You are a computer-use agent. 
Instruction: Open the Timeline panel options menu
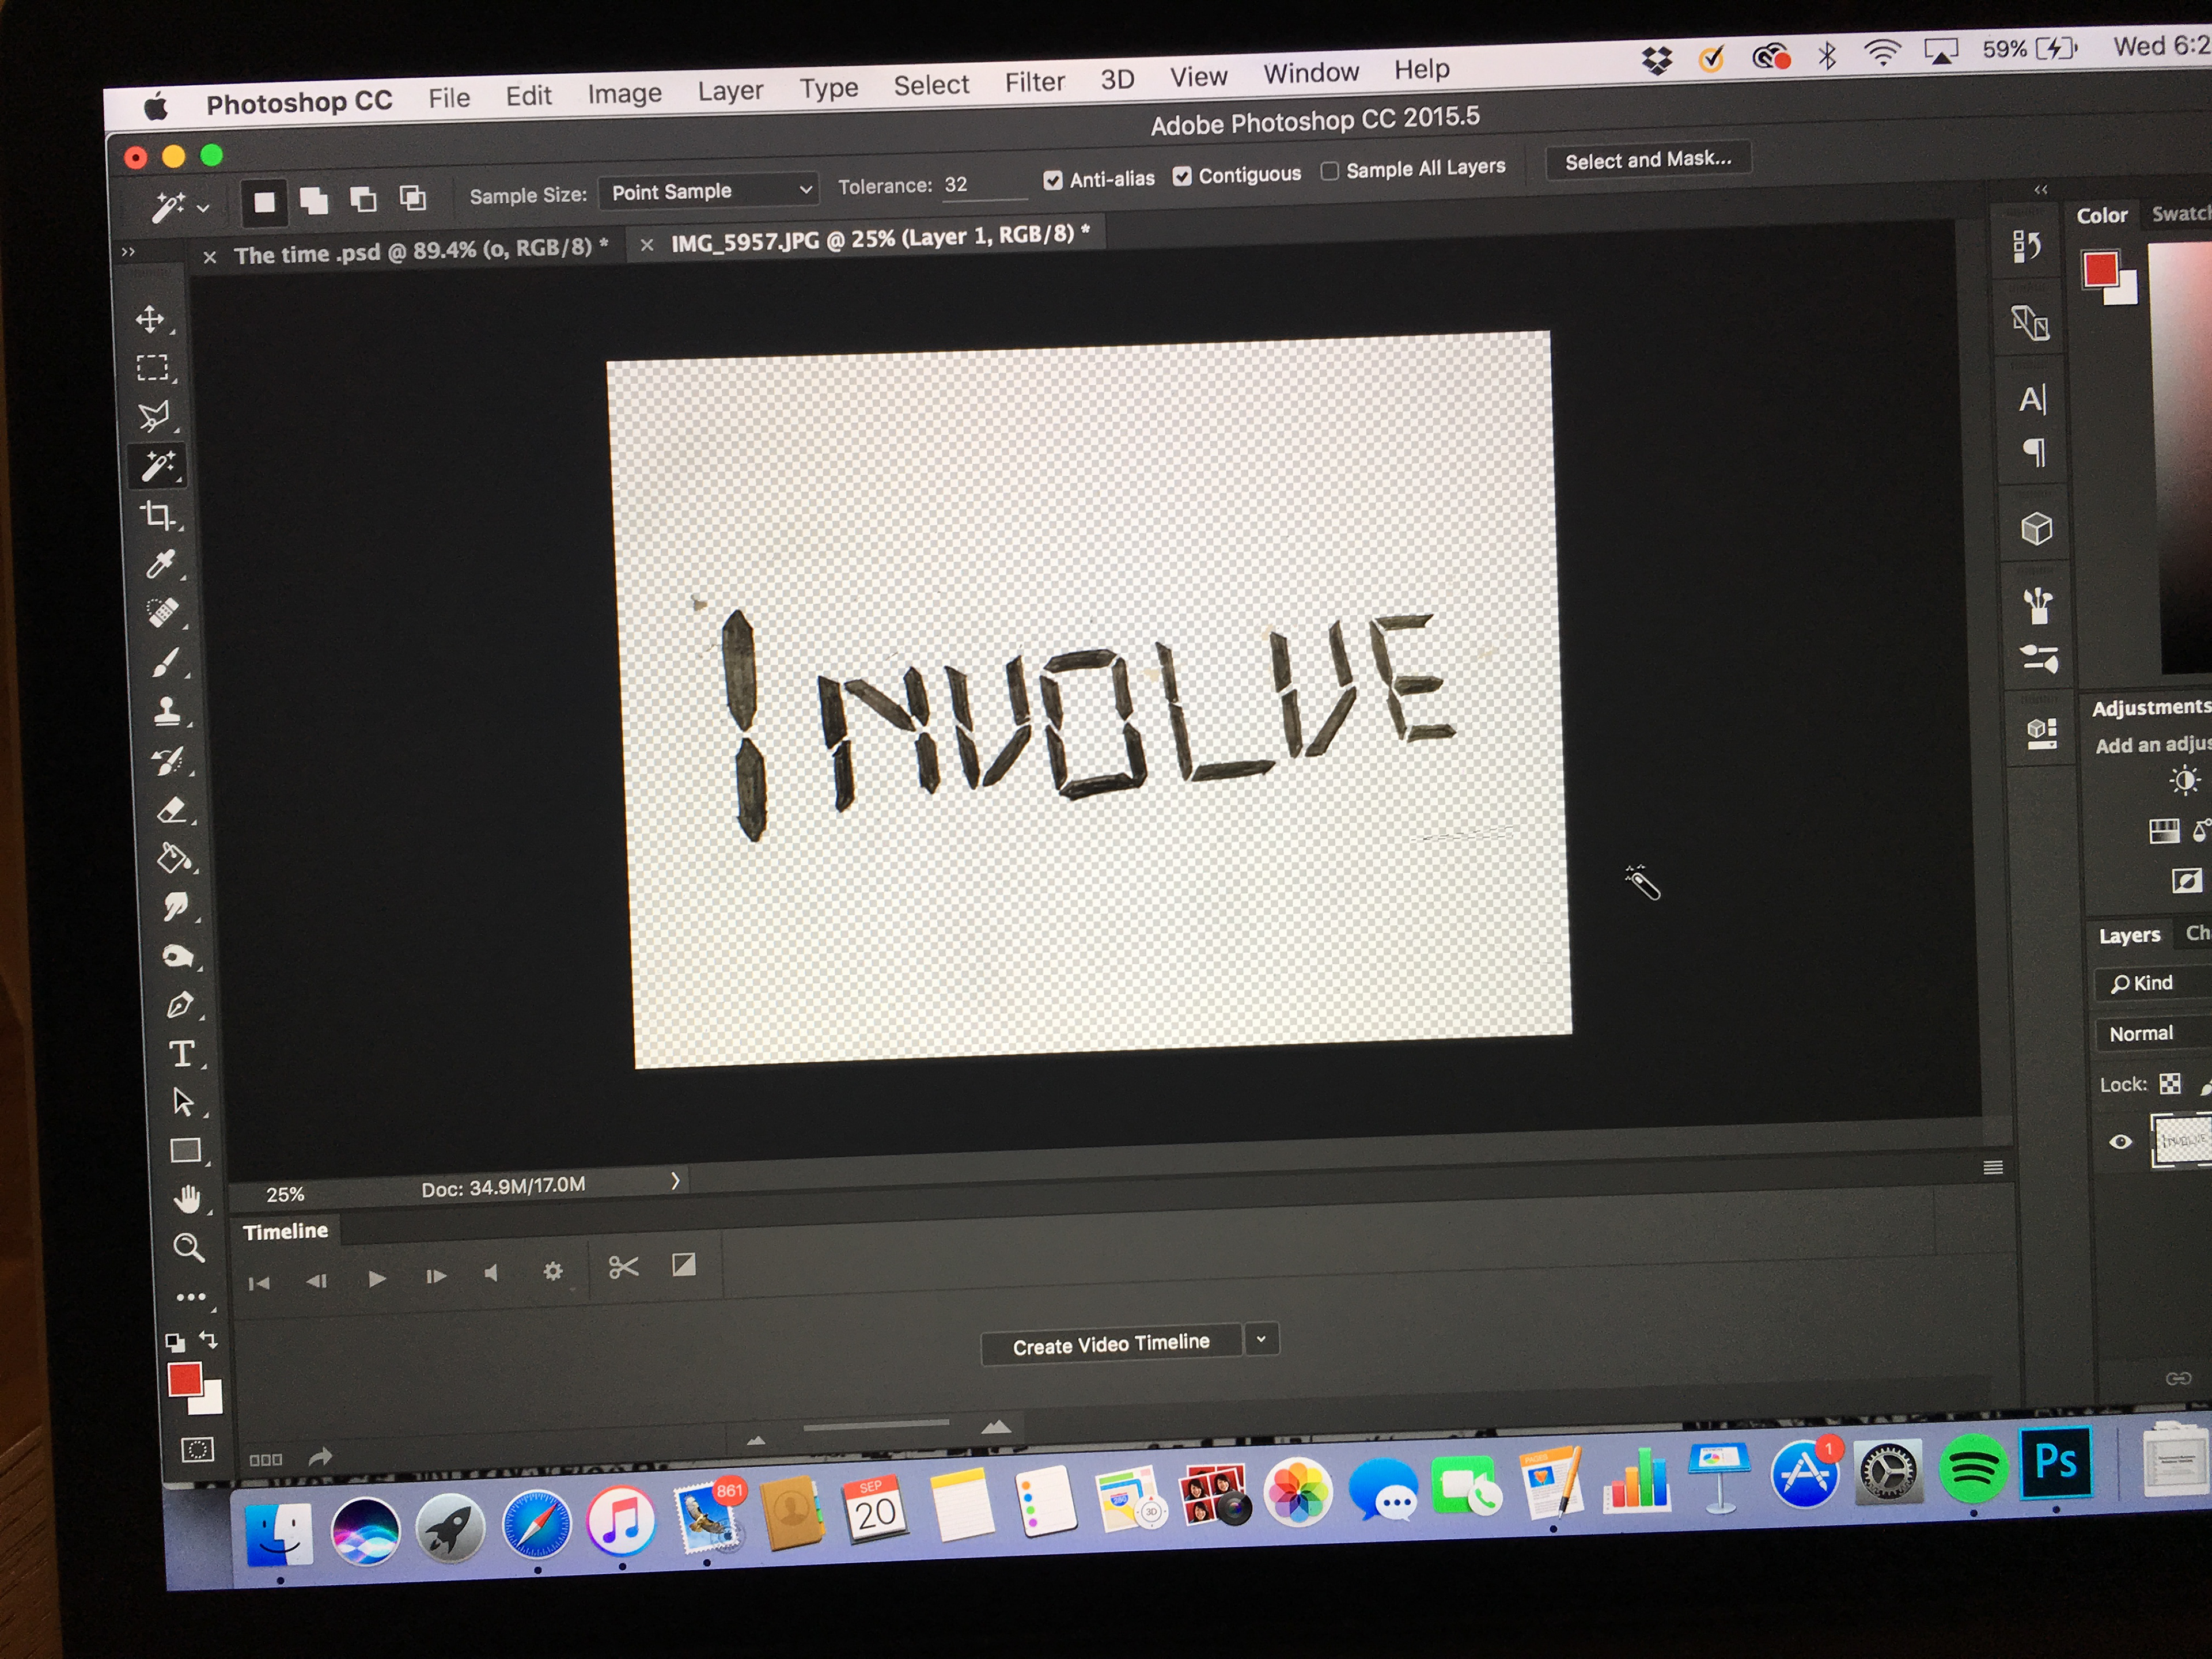click(x=1992, y=1167)
